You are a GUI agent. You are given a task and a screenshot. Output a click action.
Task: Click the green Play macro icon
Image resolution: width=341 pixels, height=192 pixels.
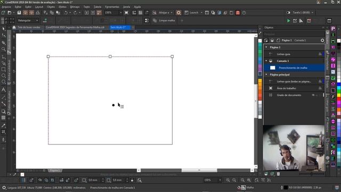[288, 21]
